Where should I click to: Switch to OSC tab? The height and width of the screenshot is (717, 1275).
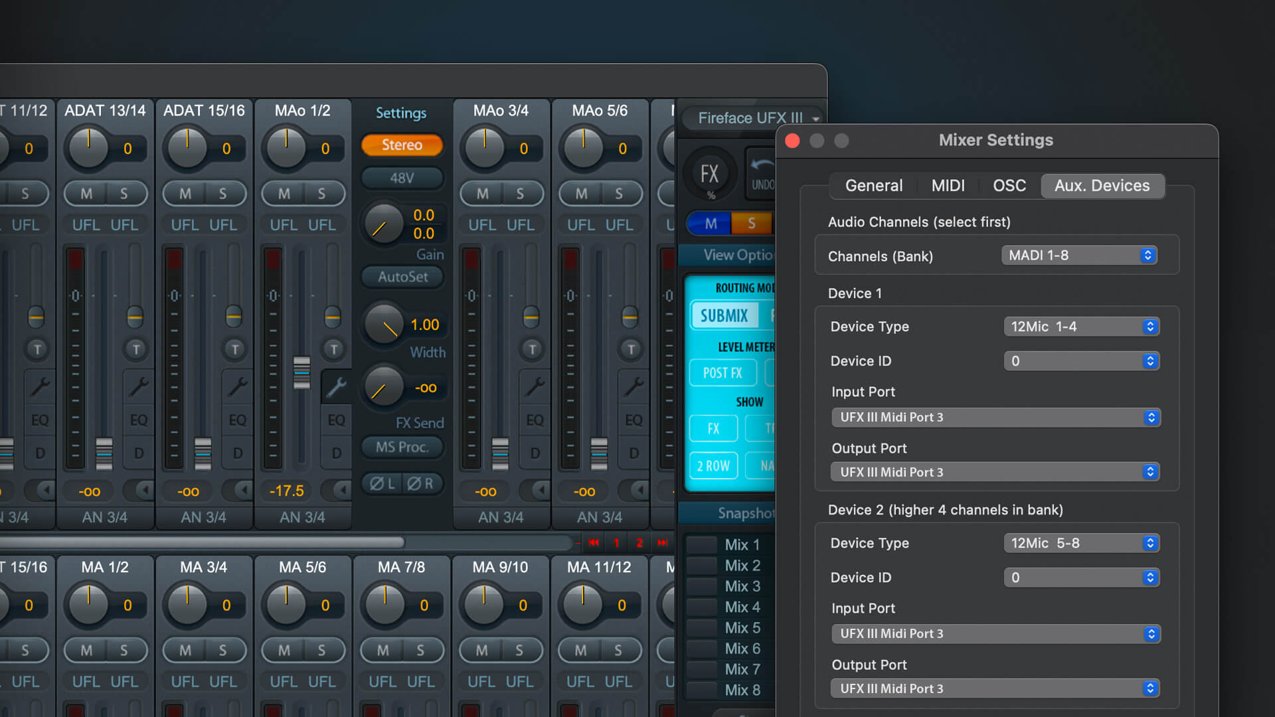point(1009,186)
